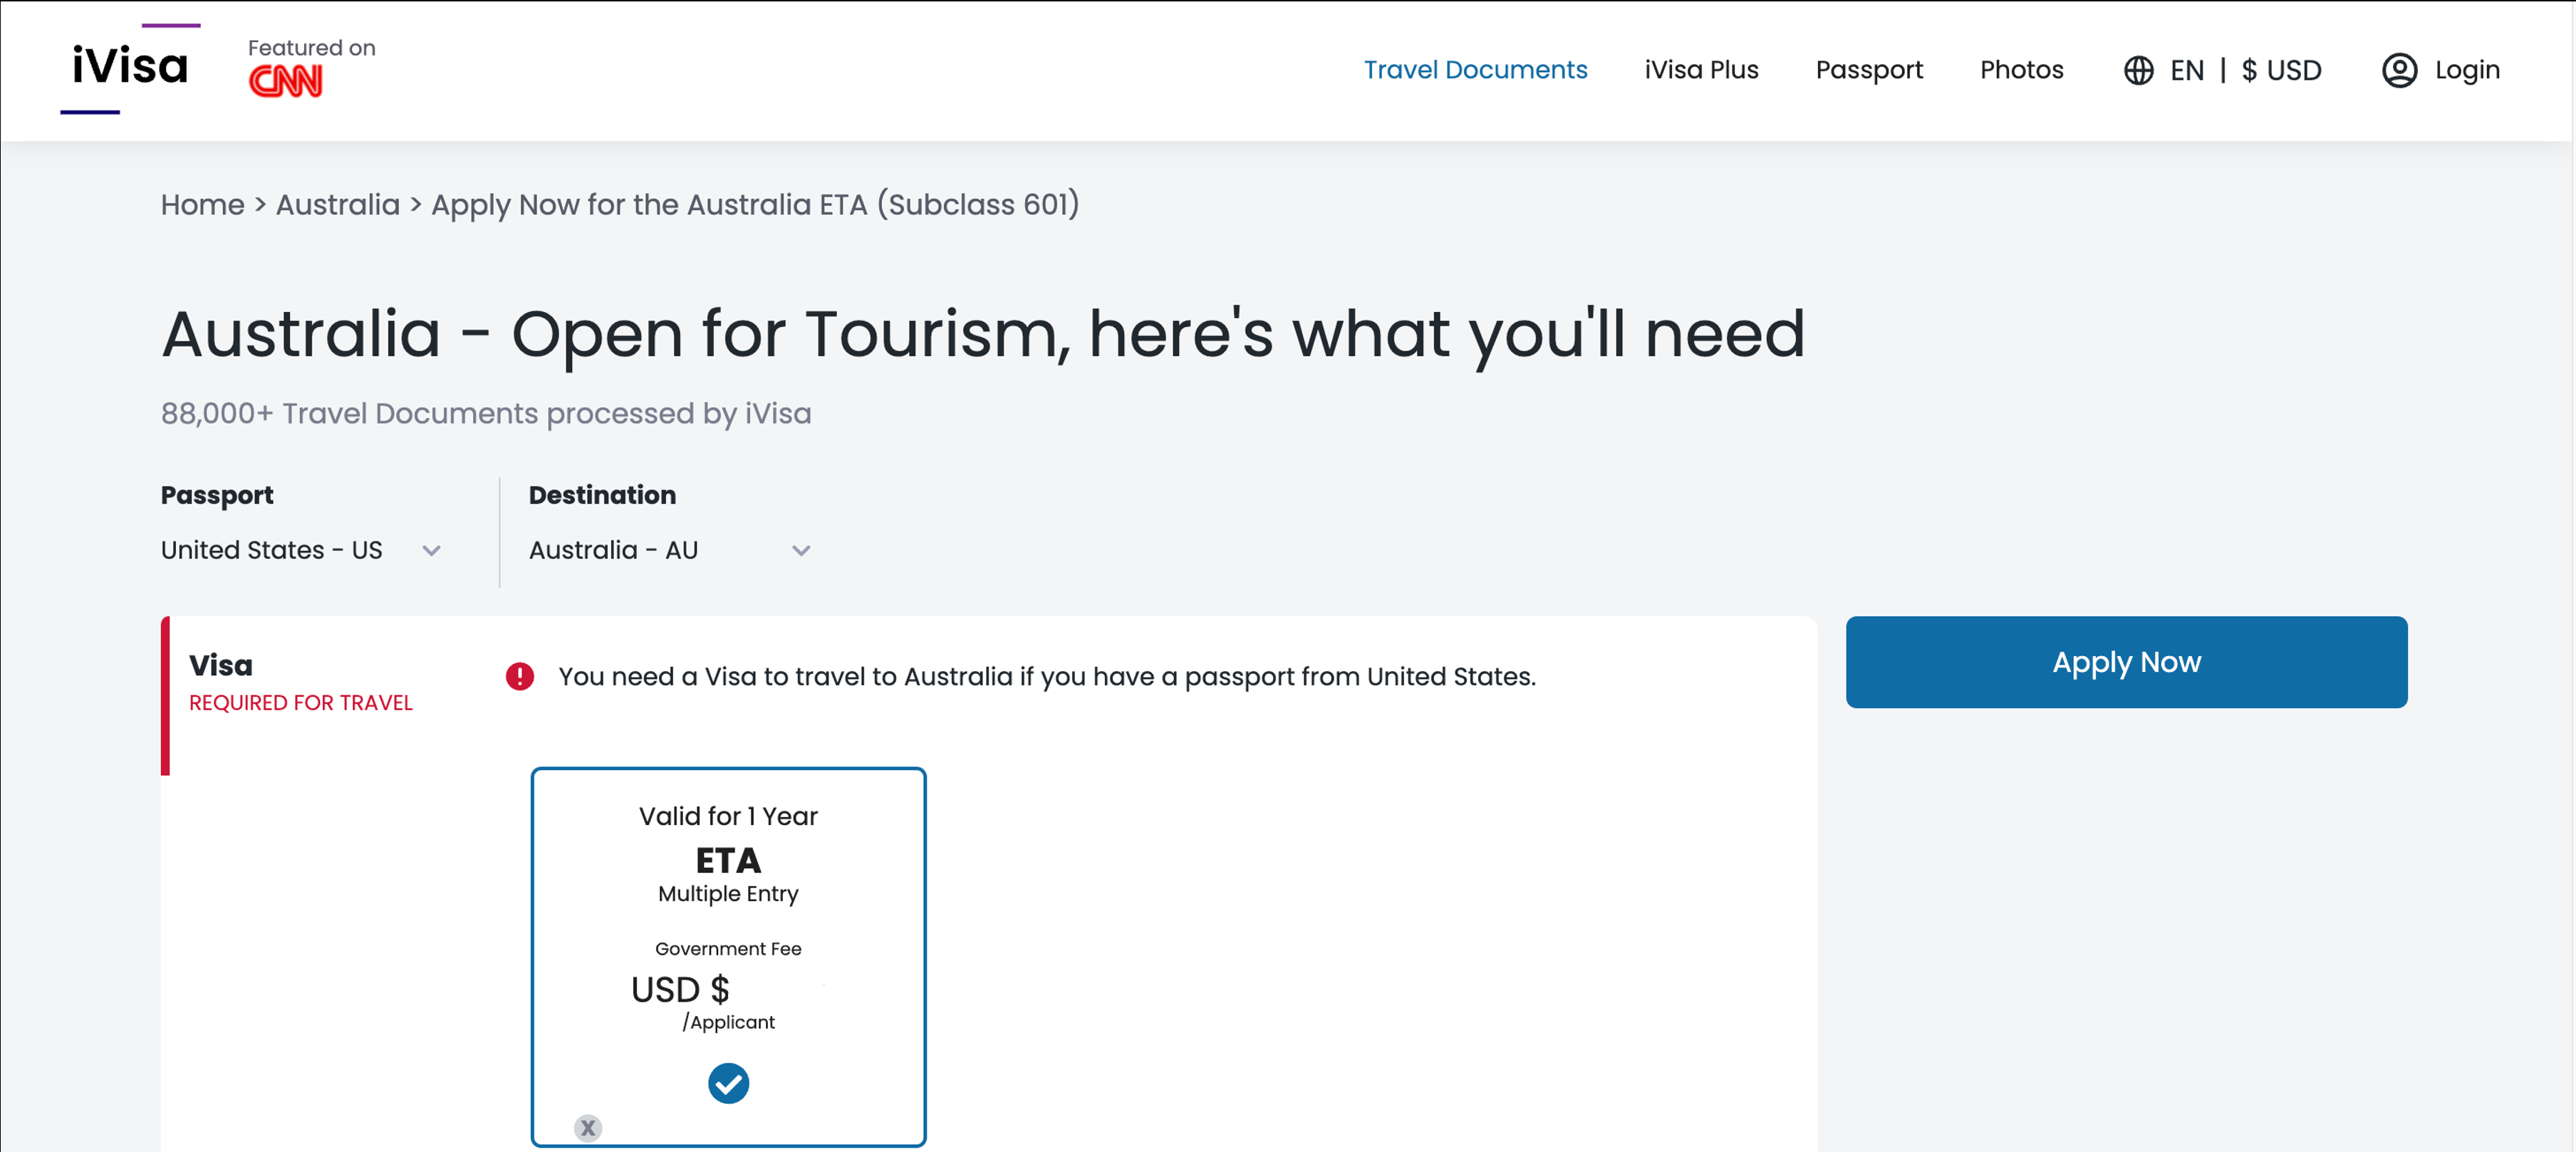2576x1152 pixels.
Task: Open the Photos navigation menu
Action: [2021, 69]
